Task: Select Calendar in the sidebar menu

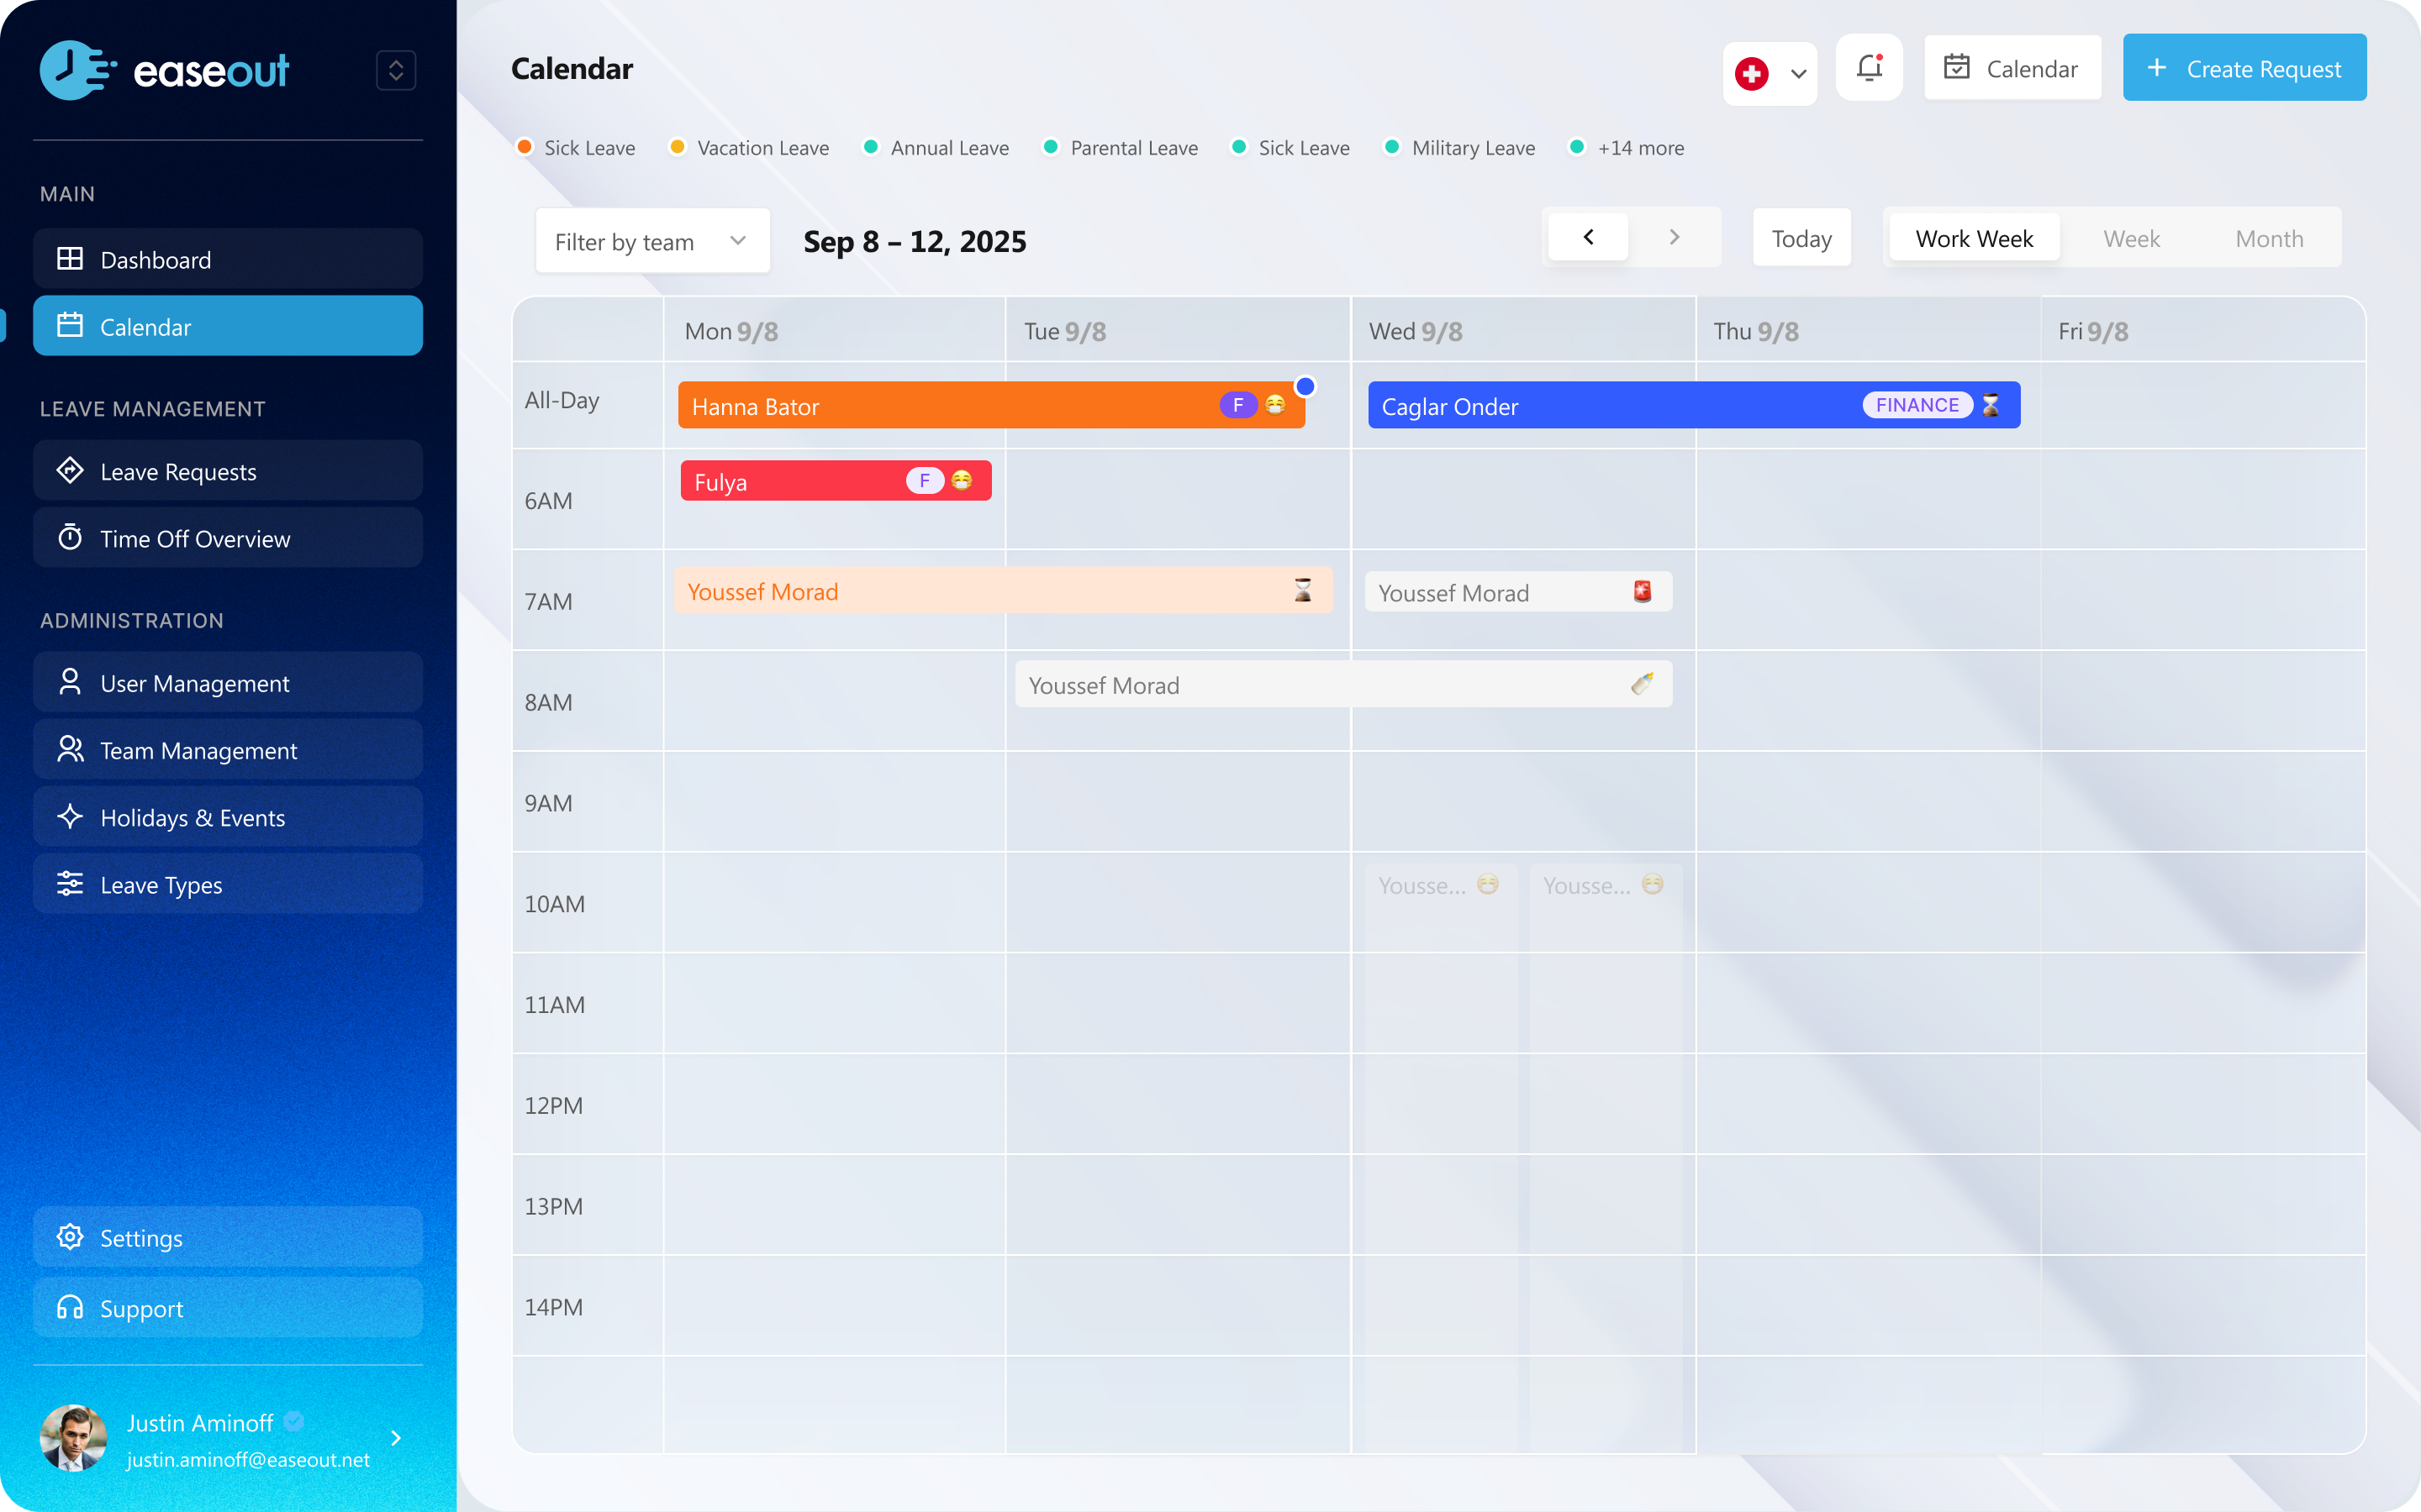Action: [x=227, y=326]
